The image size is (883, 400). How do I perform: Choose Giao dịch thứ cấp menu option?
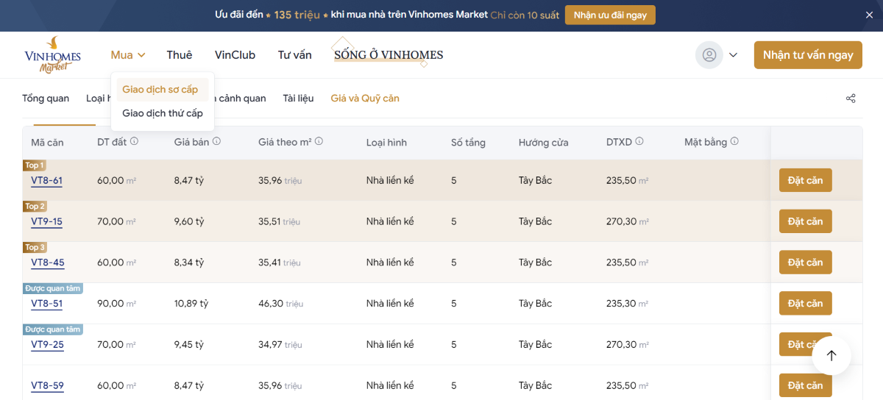pyautogui.click(x=163, y=113)
